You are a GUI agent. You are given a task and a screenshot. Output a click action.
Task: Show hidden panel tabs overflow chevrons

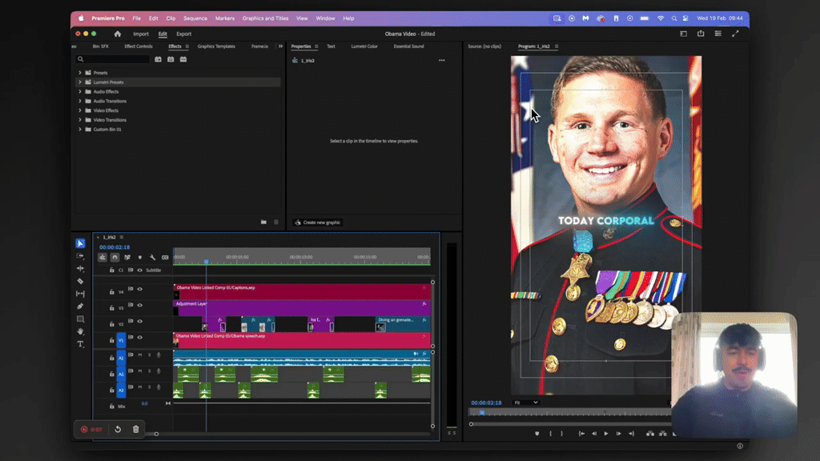[280, 46]
